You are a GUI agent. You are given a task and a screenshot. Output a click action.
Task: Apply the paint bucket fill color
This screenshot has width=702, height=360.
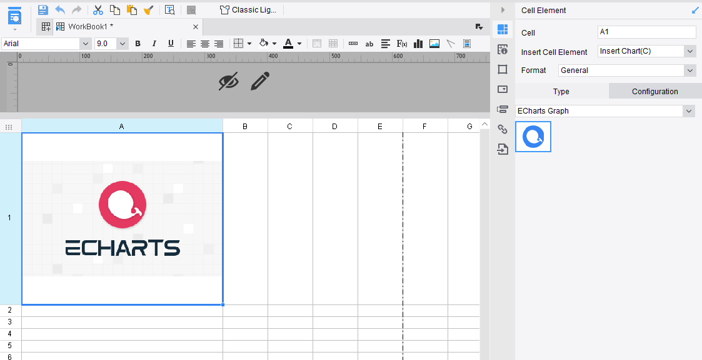[264, 43]
